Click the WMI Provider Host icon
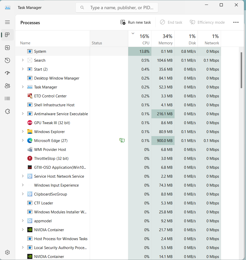This screenshot has width=246, height=260. click(x=30, y=150)
